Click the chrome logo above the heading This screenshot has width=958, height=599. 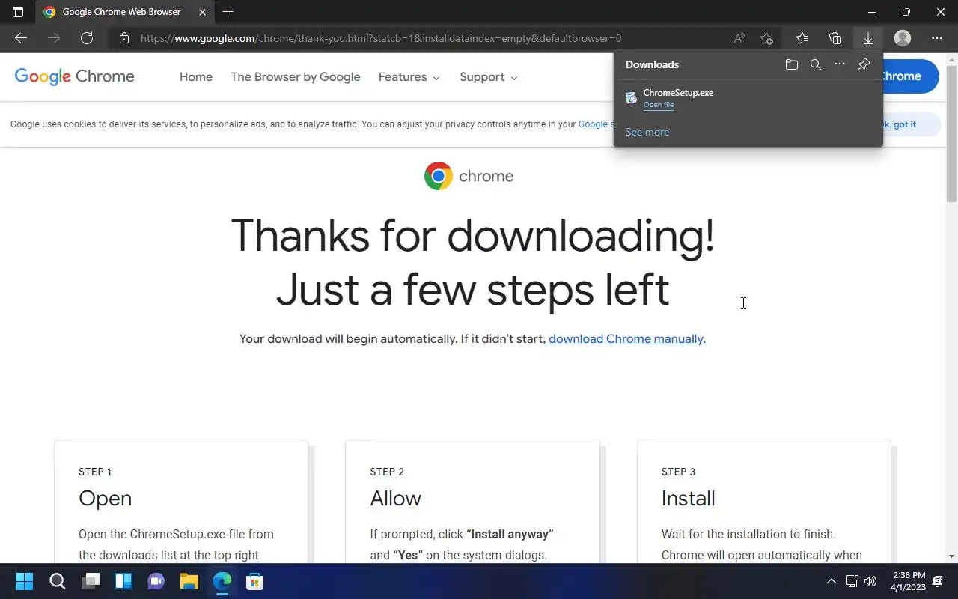click(469, 176)
